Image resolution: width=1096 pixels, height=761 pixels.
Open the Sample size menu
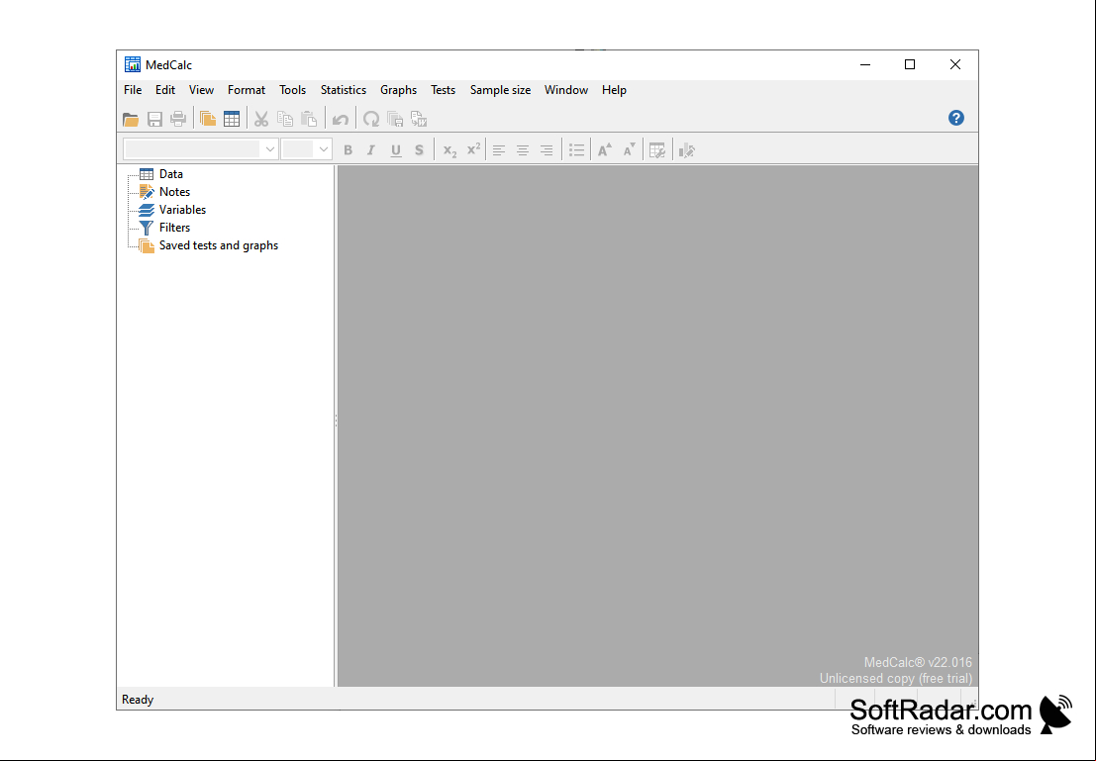(500, 90)
